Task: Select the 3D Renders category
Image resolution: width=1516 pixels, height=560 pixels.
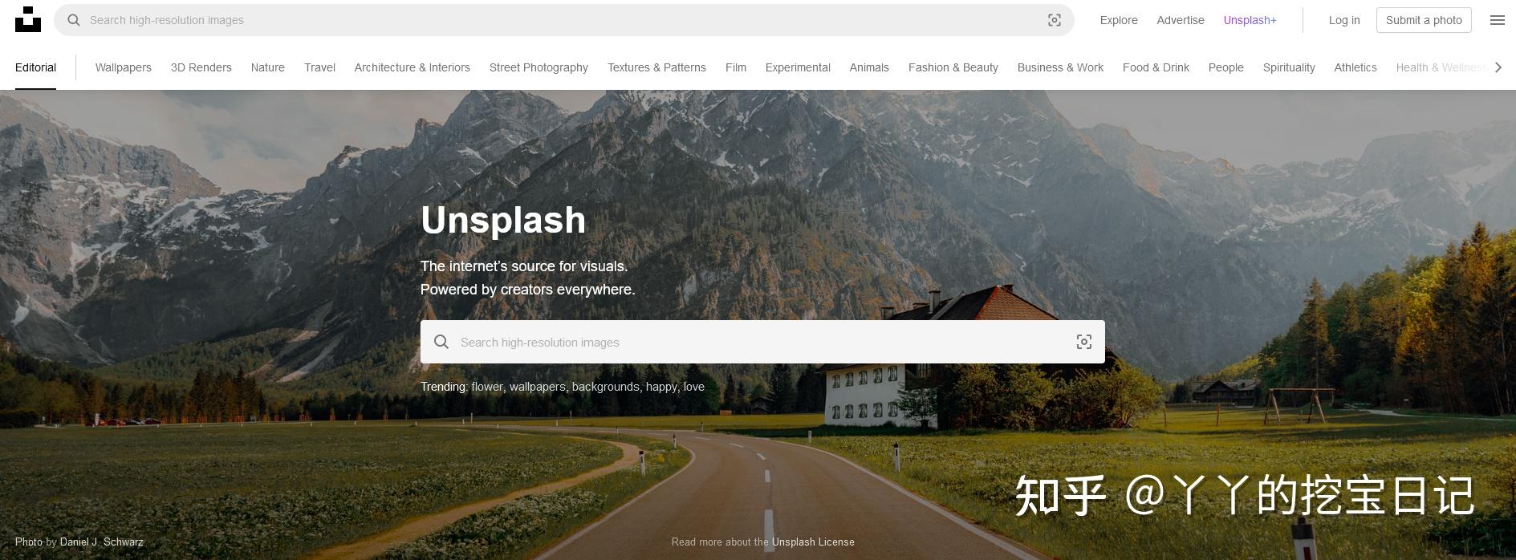Action: (201, 67)
